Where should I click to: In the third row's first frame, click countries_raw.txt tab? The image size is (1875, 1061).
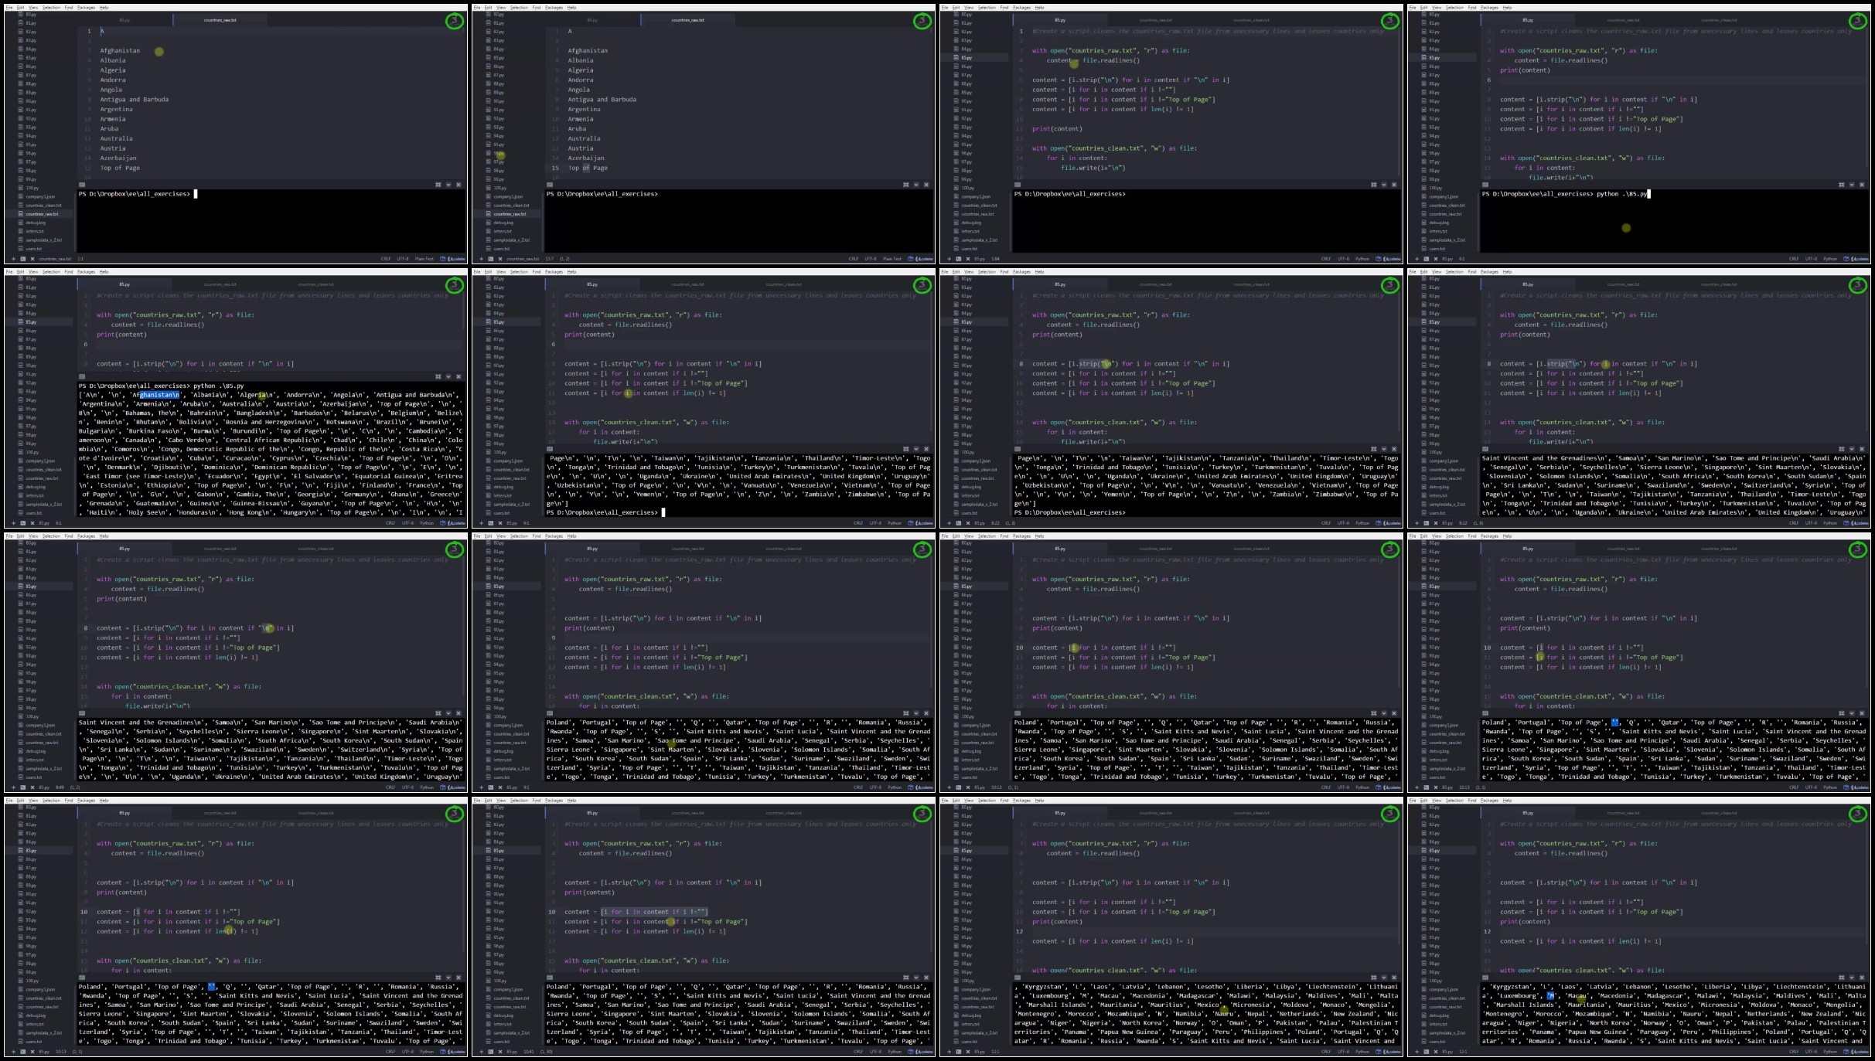point(220,549)
